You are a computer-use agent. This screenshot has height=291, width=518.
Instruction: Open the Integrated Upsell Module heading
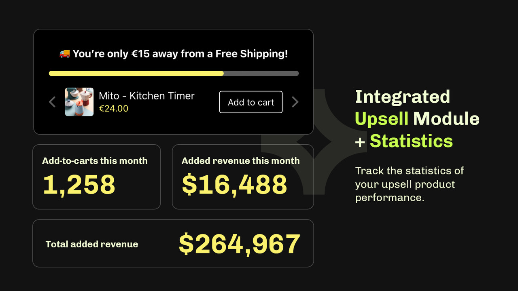click(x=417, y=118)
